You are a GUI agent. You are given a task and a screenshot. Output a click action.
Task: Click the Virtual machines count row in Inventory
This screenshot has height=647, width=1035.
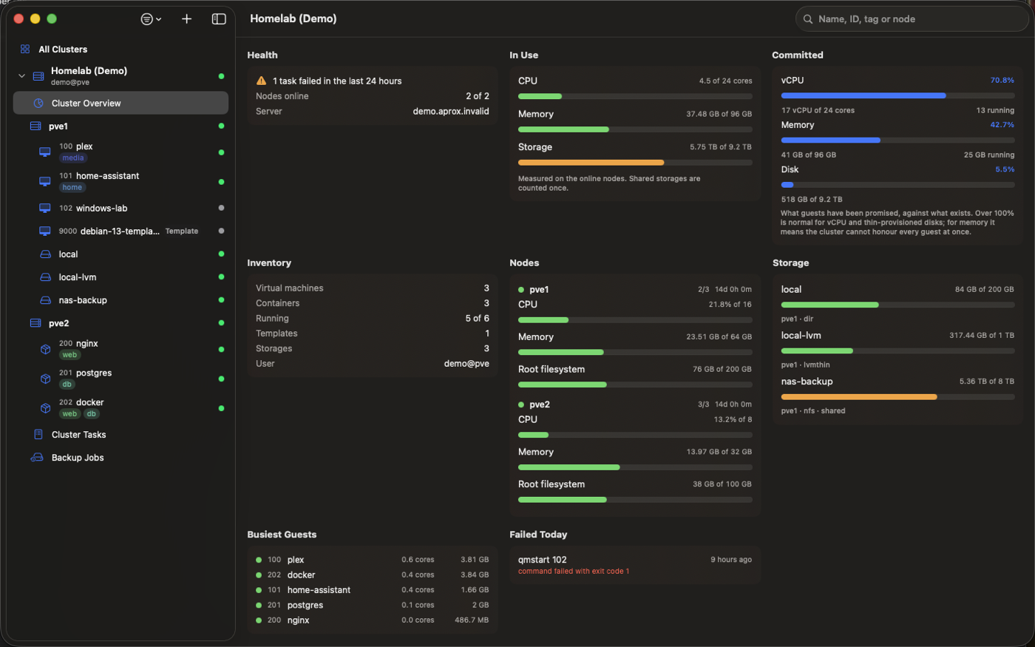(373, 288)
